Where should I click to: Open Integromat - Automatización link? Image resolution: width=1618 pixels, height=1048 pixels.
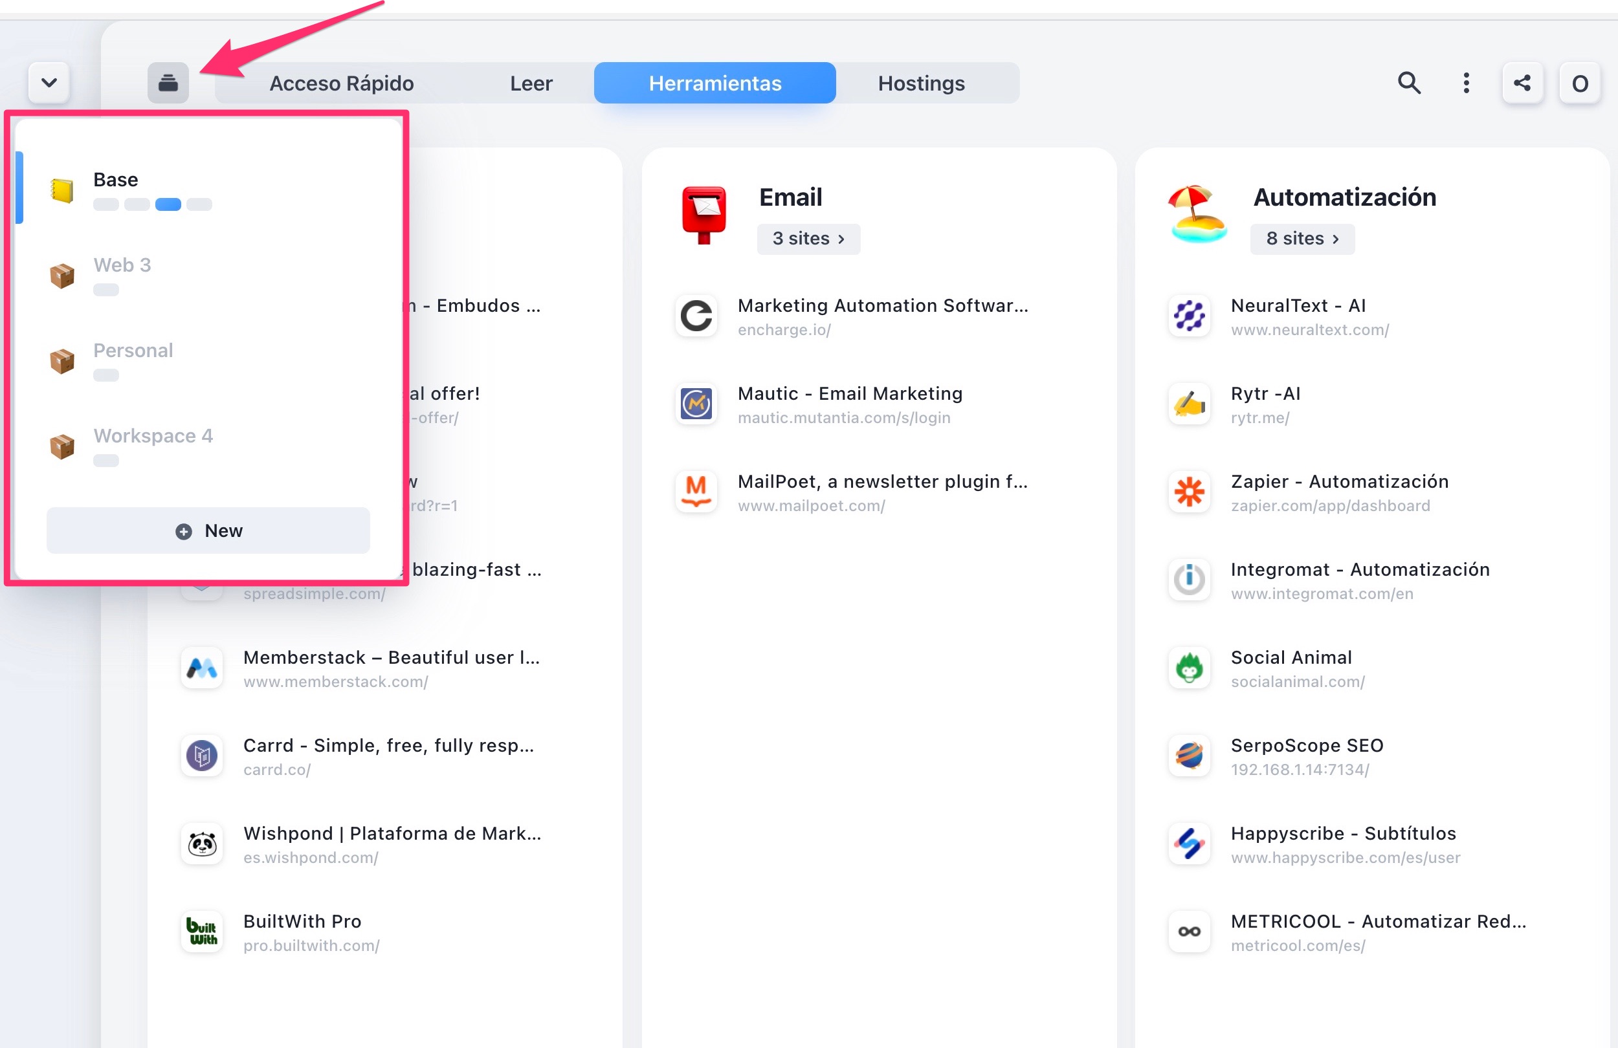tap(1360, 569)
